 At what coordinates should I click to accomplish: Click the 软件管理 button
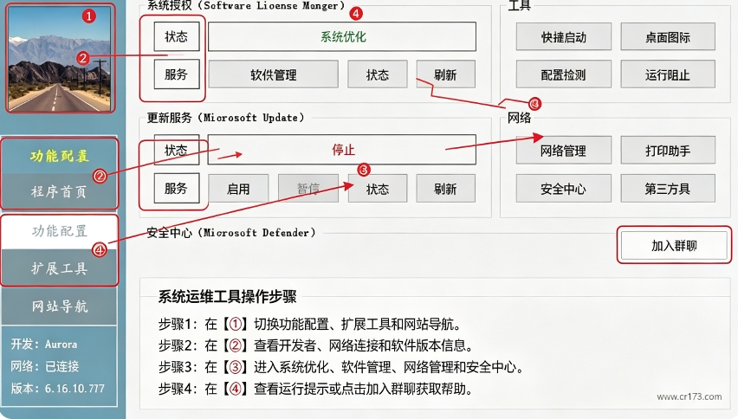(x=273, y=74)
